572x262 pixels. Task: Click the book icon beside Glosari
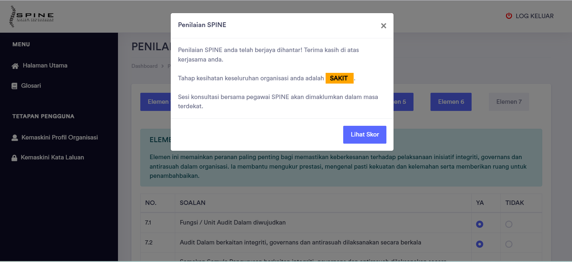pos(14,86)
